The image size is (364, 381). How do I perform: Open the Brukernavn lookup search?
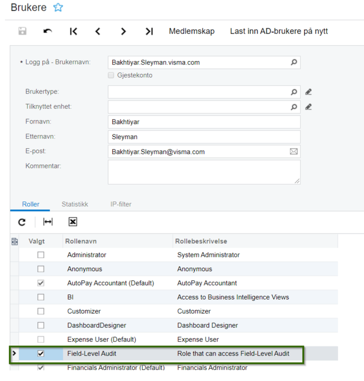point(294,63)
